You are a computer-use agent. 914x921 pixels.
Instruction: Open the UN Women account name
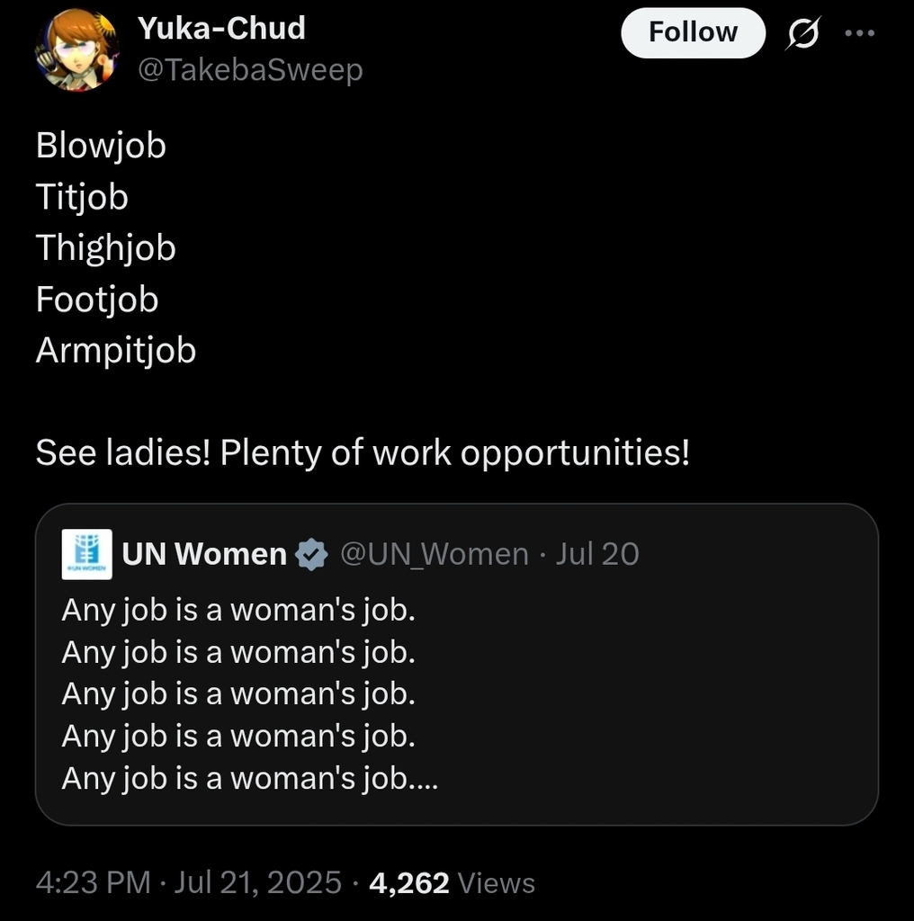click(204, 554)
